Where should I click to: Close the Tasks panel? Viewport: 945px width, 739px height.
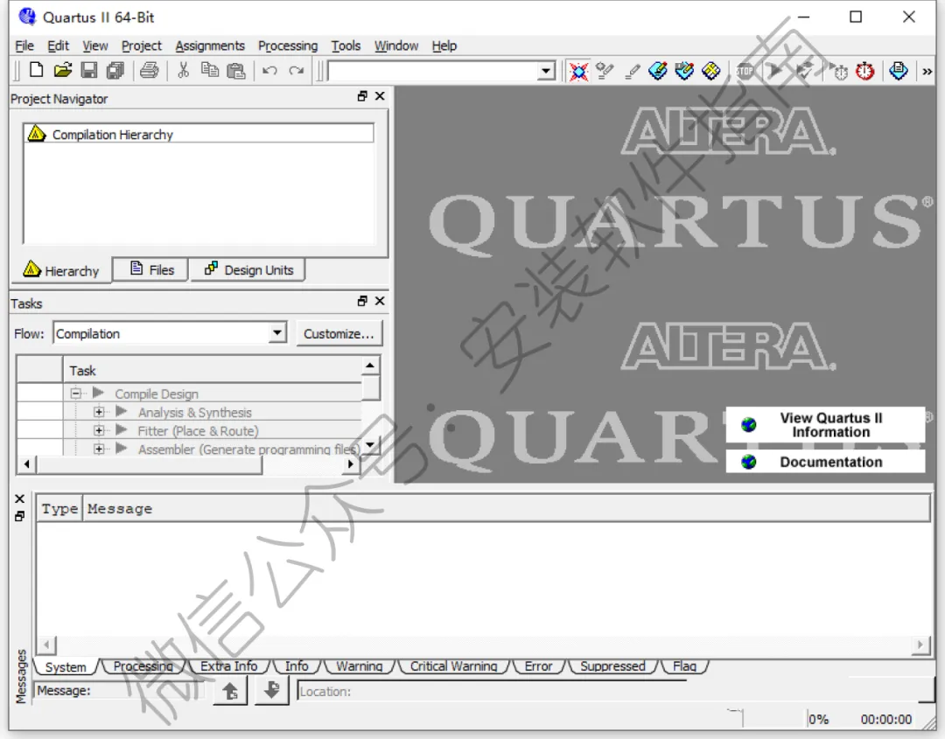(380, 301)
